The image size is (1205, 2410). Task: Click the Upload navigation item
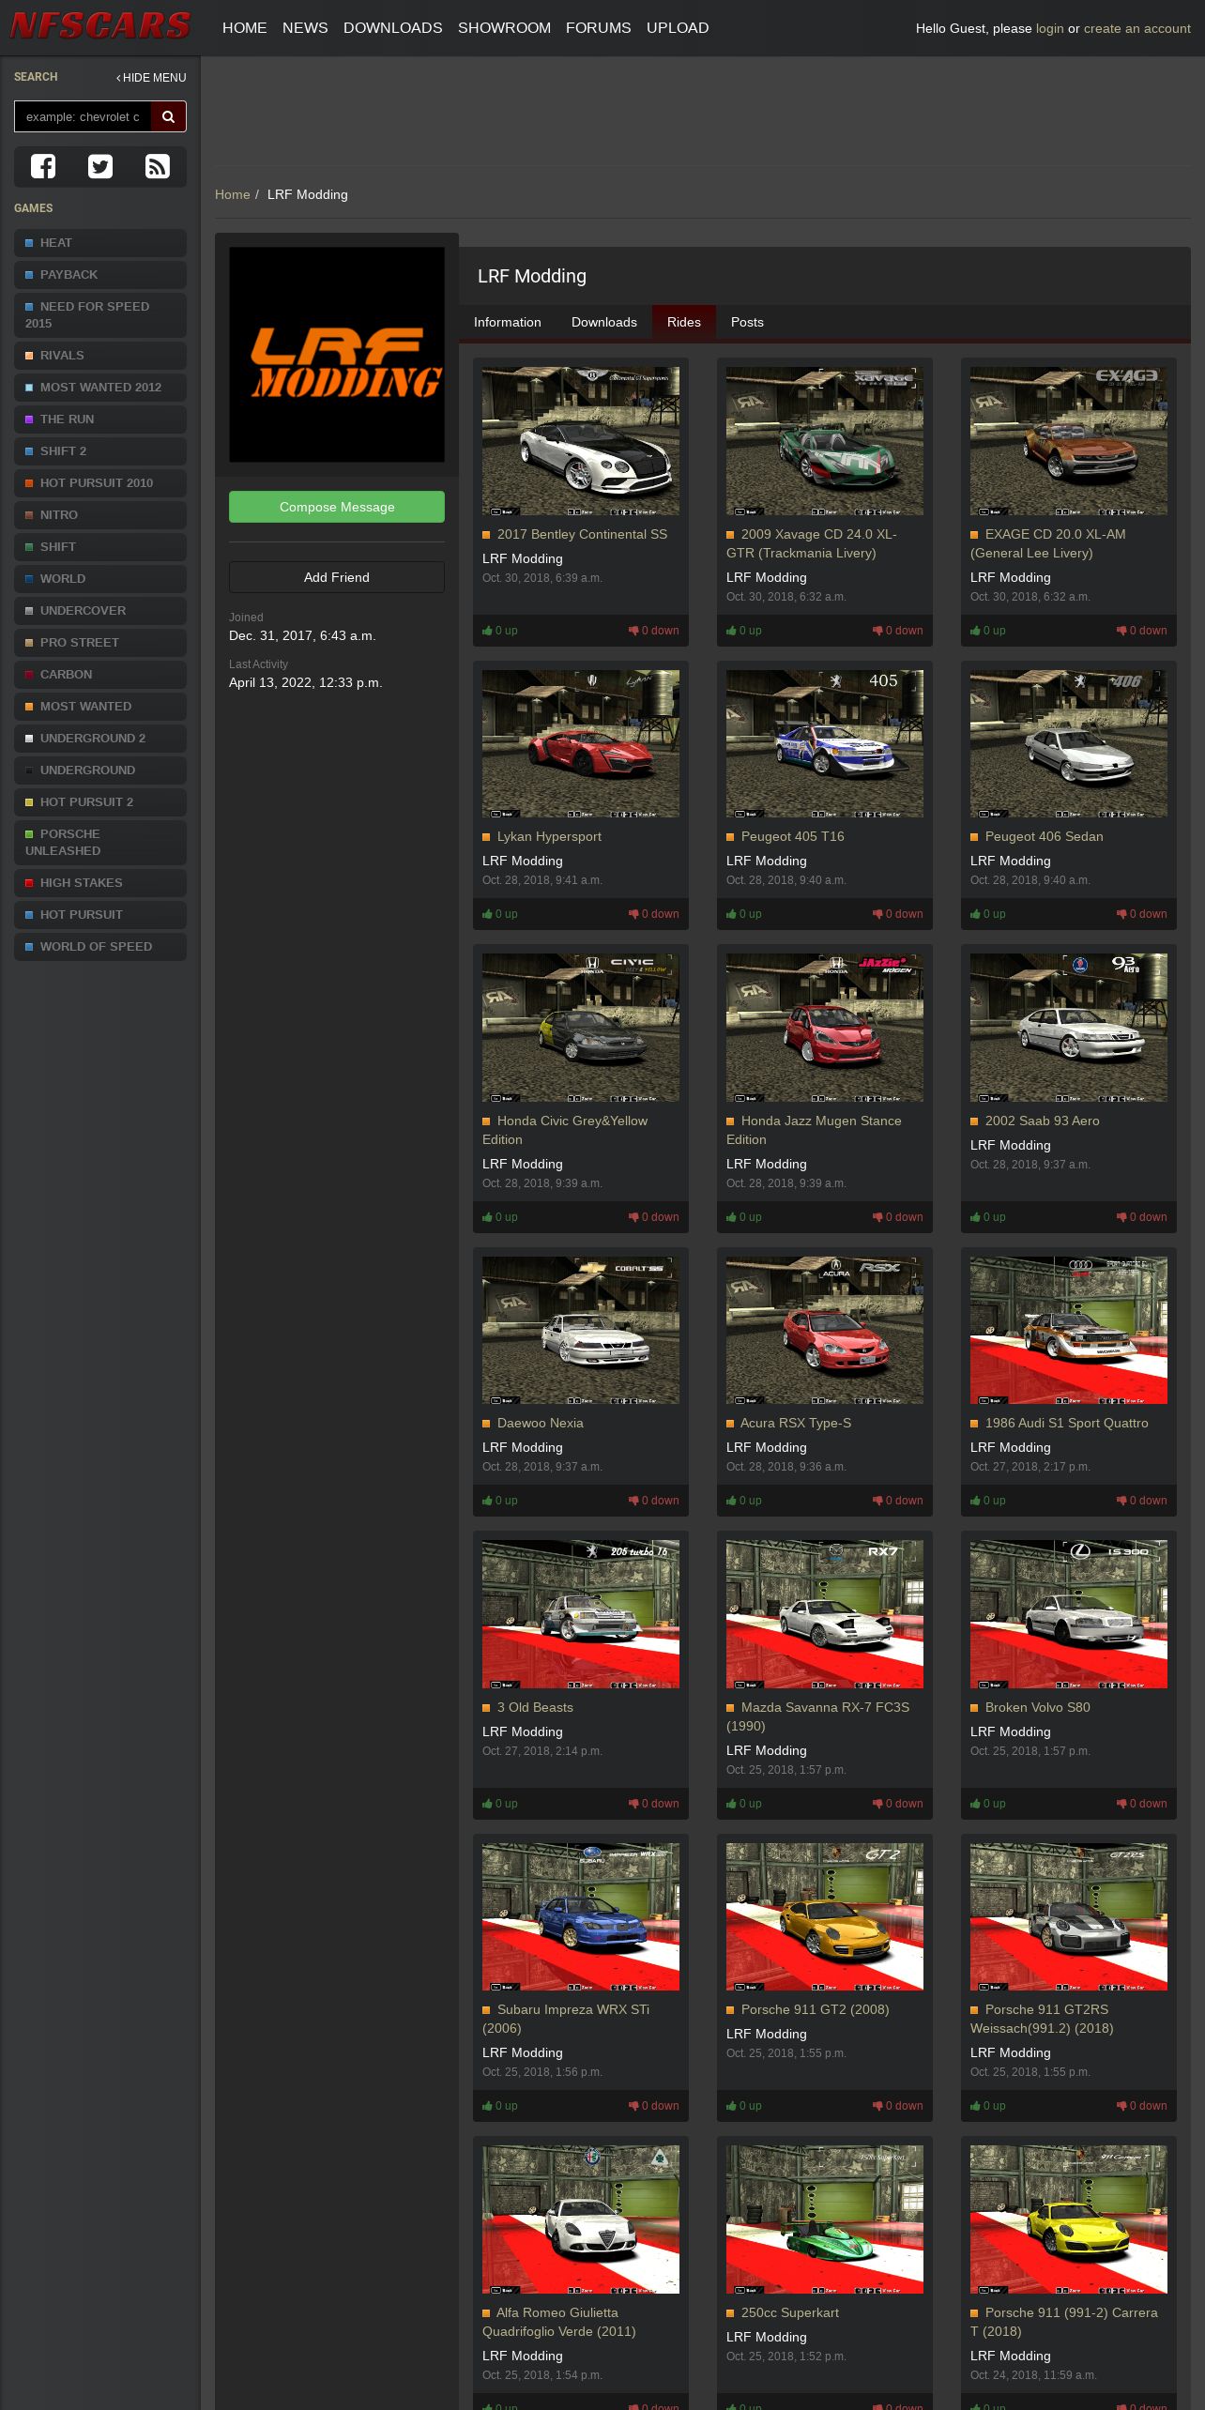click(678, 28)
